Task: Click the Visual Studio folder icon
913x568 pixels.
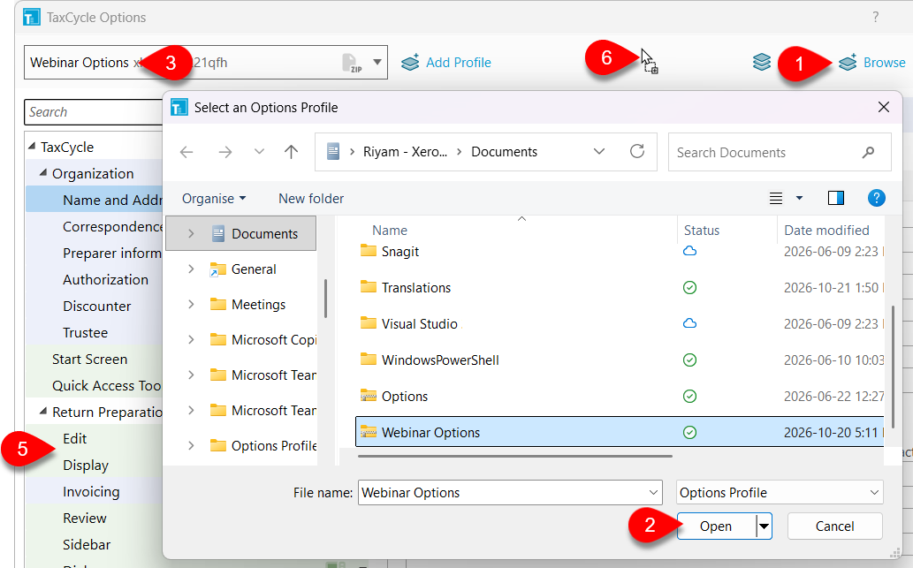Action: [368, 323]
